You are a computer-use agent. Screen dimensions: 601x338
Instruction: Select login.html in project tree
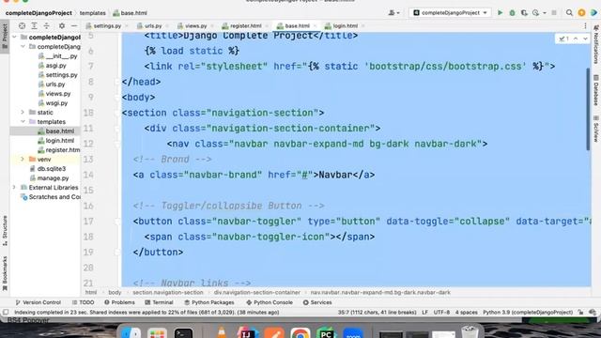[56, 141]
